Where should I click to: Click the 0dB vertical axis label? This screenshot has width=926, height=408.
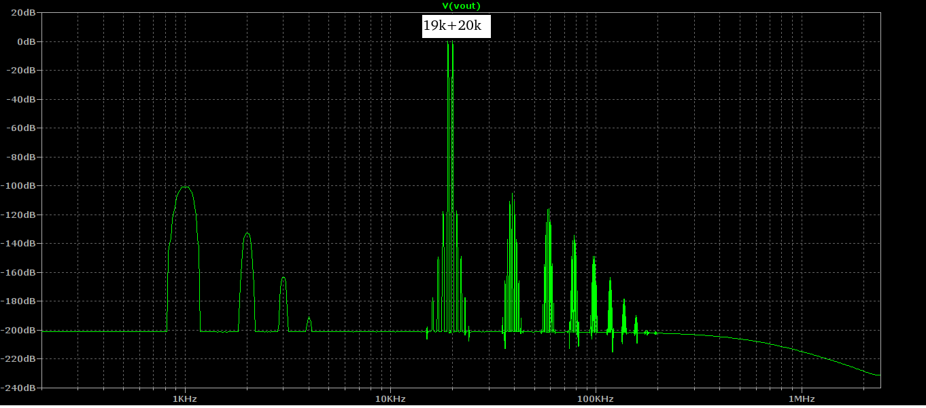(26, 41)
